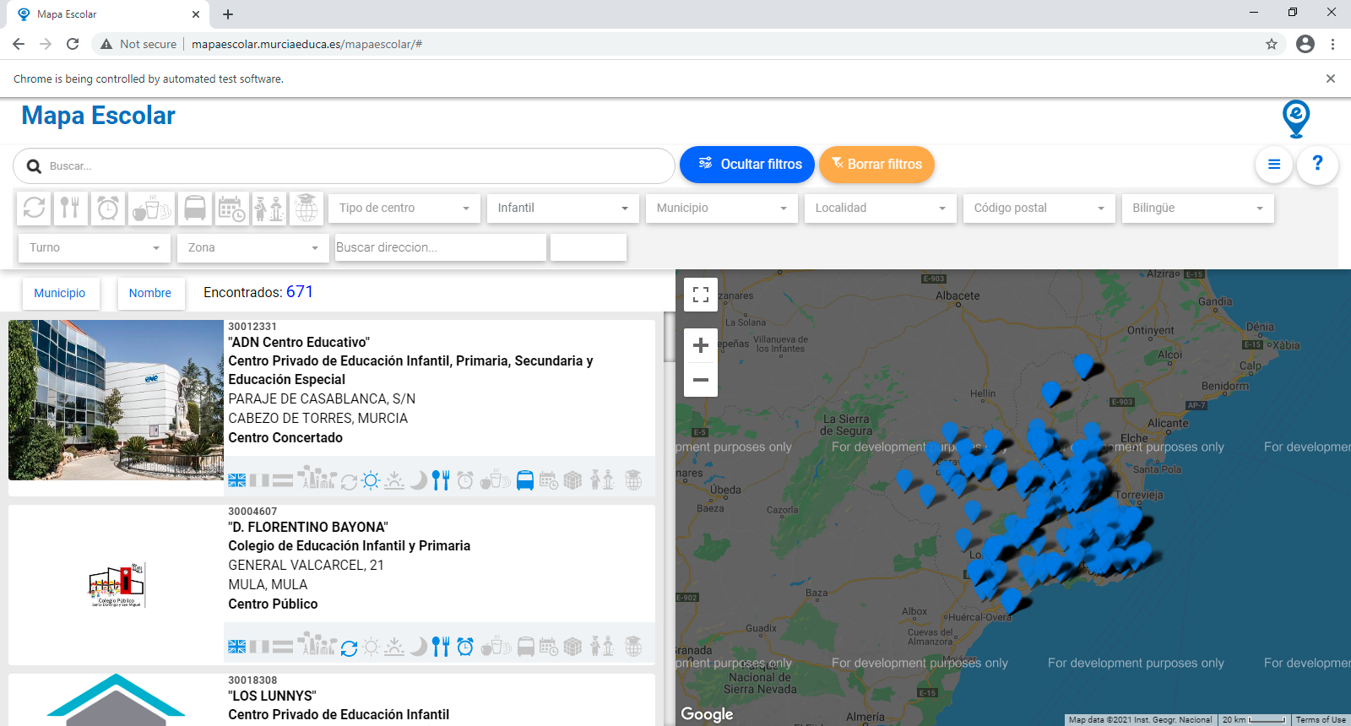Click the results list scrollbar
Screen dimensions: 1351x726
[670, 338]
